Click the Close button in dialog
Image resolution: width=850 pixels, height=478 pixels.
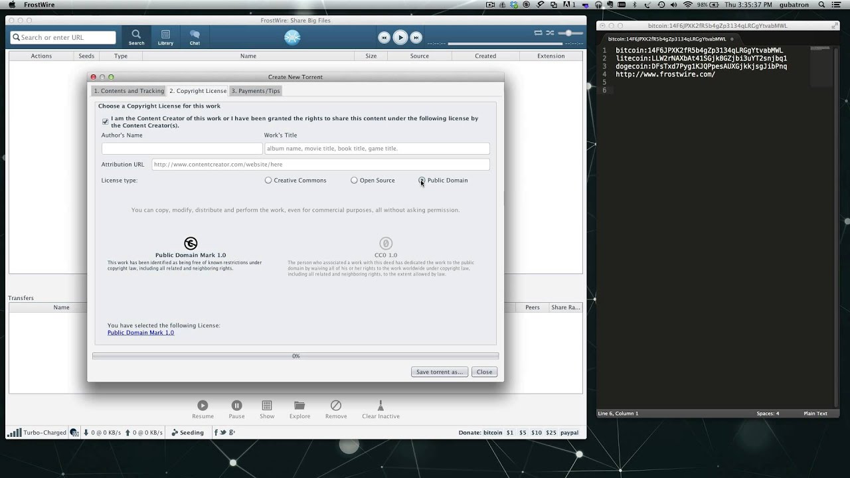484,372
